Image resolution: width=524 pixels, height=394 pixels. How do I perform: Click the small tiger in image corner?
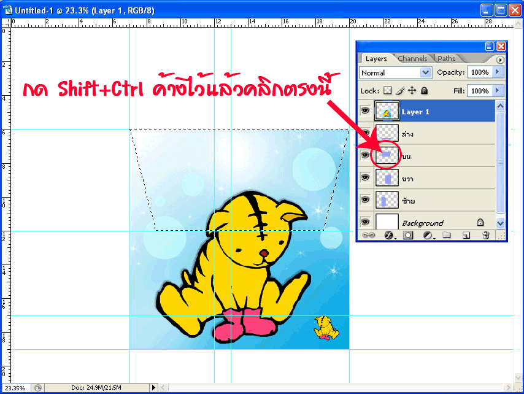[x=326, y=328]
